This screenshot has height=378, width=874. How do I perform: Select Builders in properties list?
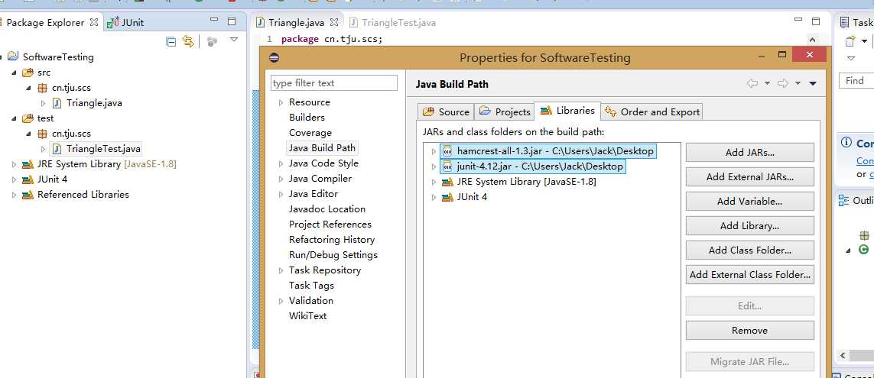click(x=307, y=118)
